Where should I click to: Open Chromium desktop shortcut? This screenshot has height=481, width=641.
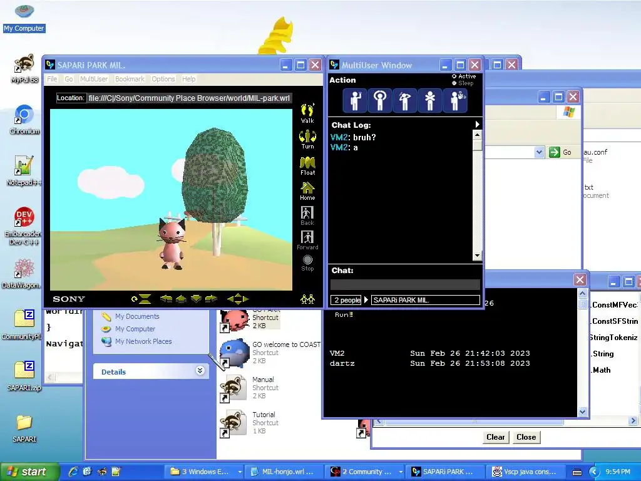[x=24, y=120]
